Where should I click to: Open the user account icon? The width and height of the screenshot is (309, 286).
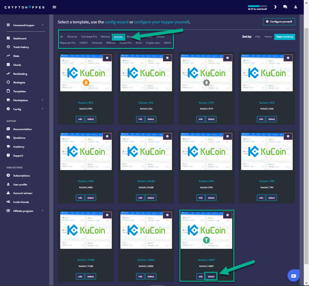[x=295, y=7]
